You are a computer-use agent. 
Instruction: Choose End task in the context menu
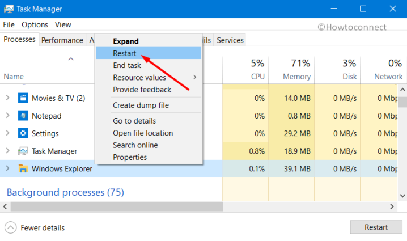148,65
